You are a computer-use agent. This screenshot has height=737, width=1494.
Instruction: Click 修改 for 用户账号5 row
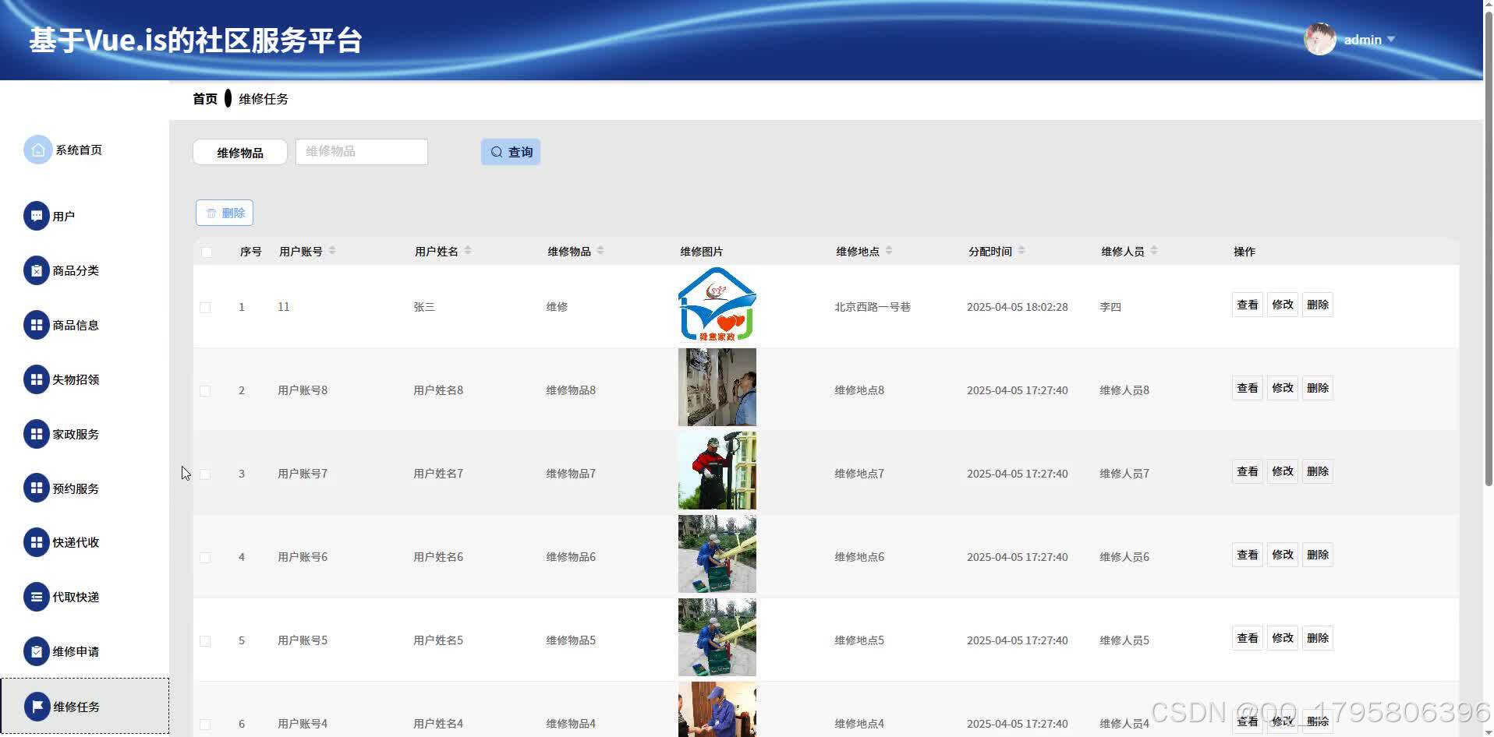point(1283,638)
